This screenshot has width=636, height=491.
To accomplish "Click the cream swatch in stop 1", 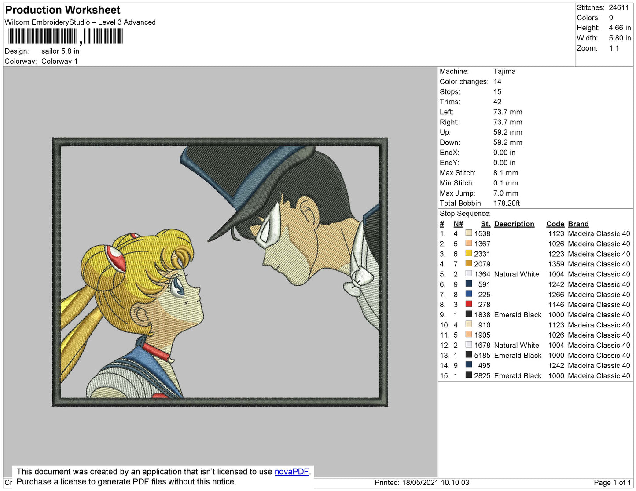I will pos(469,233).
